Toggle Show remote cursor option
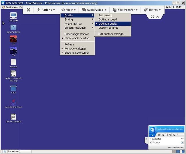This screenshot has width=186, height=154. [77, 53]
